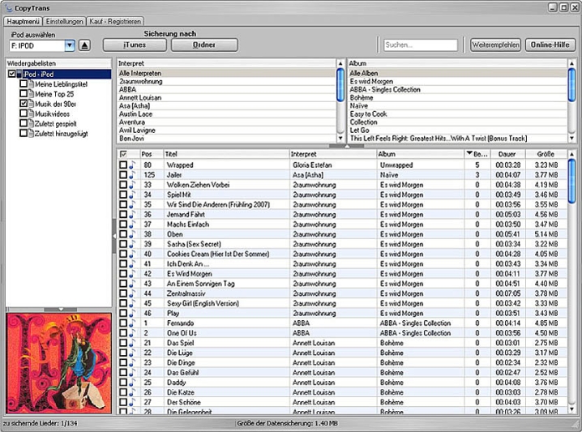The image size is (582, 432).
Task: Uncheck the Musik der 90er playlist checkbox
Action: (23, 104)
